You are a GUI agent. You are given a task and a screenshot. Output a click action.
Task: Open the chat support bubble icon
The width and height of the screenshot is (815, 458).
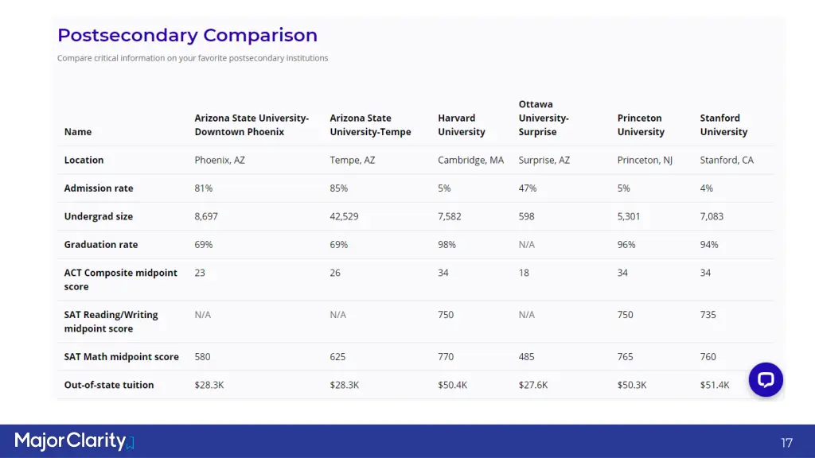[x=766, y=380]
